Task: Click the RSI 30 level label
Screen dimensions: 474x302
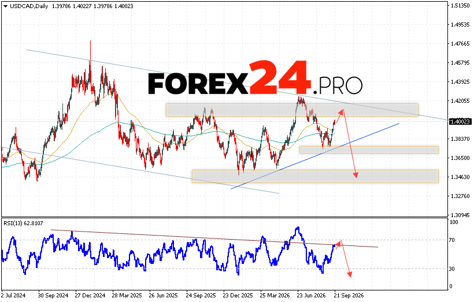Action: coord(452,269)
